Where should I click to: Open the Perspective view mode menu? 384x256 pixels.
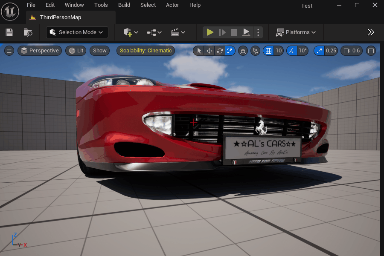(x=40, y=51)
